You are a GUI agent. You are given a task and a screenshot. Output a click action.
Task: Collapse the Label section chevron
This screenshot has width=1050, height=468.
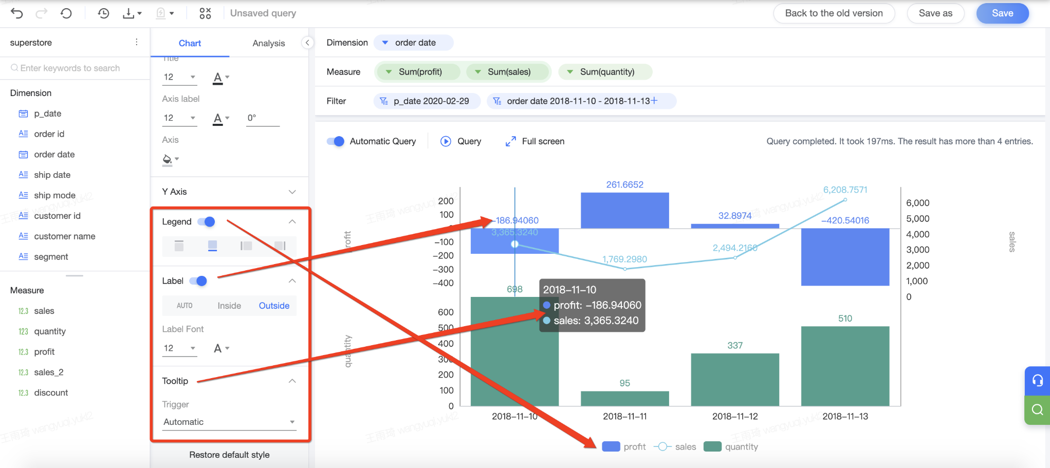coord(292,281)
